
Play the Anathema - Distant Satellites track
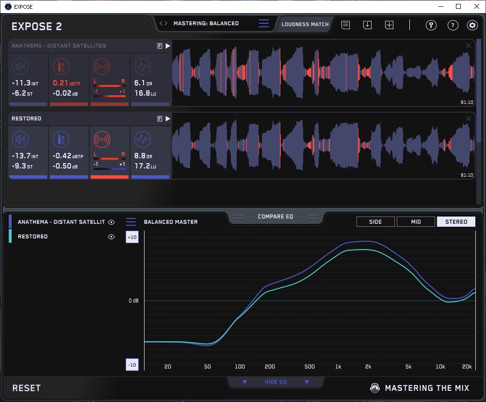pos(168,46)
